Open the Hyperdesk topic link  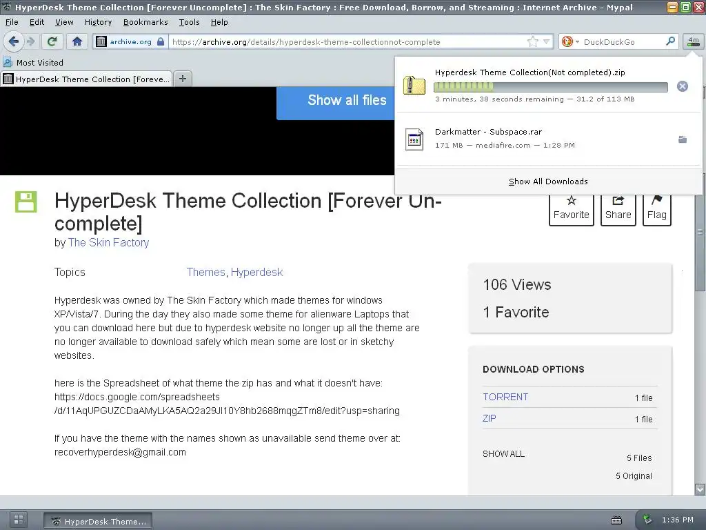pyautogui.click(x=256, y=272)
